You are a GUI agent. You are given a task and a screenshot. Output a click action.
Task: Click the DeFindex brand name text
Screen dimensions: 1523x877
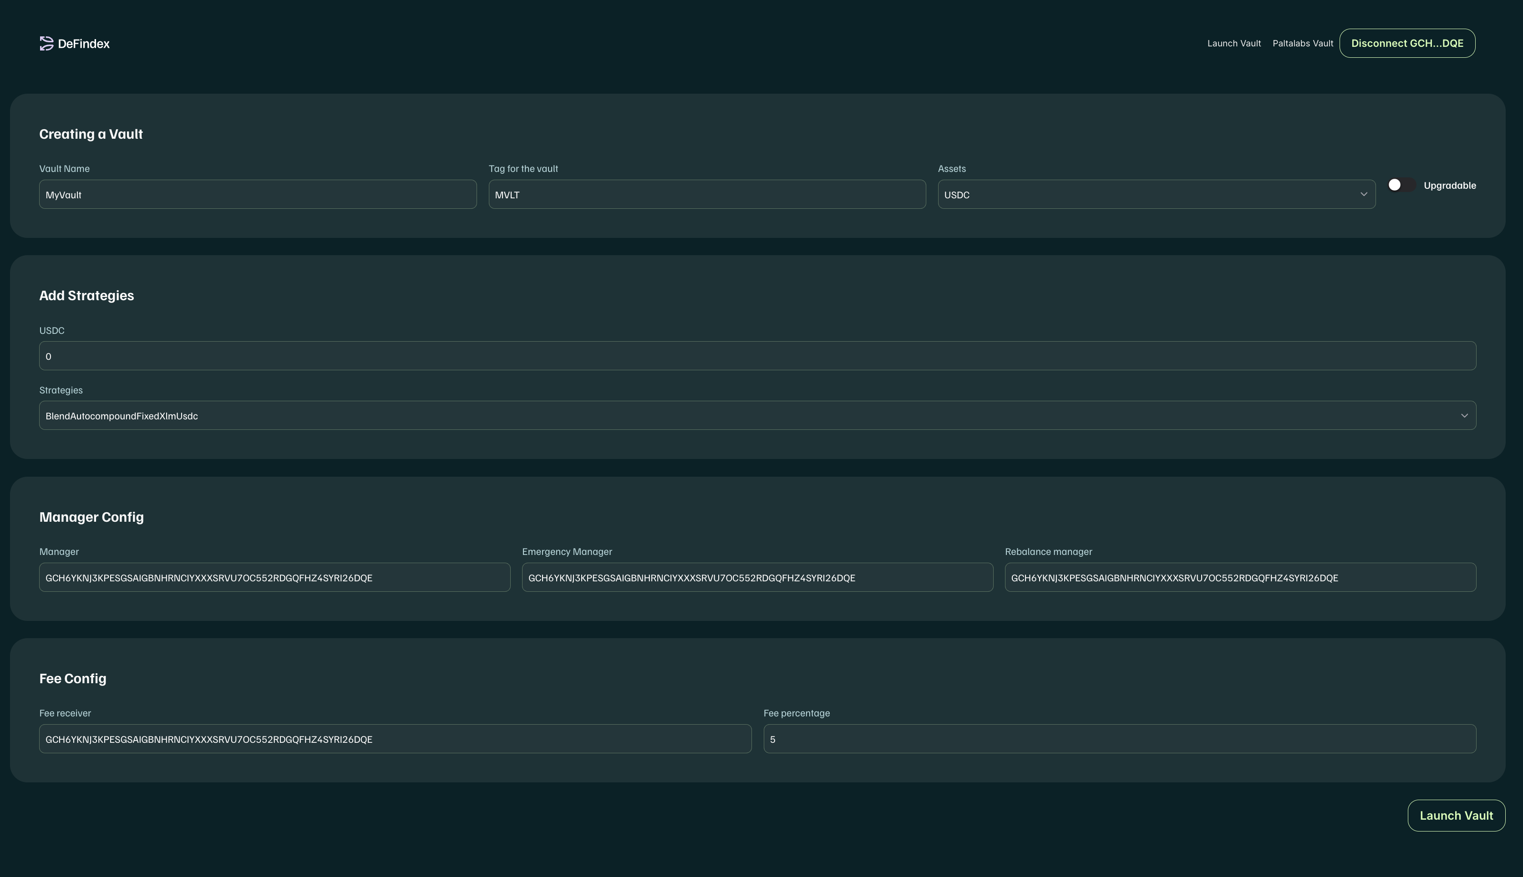(84, 44)
